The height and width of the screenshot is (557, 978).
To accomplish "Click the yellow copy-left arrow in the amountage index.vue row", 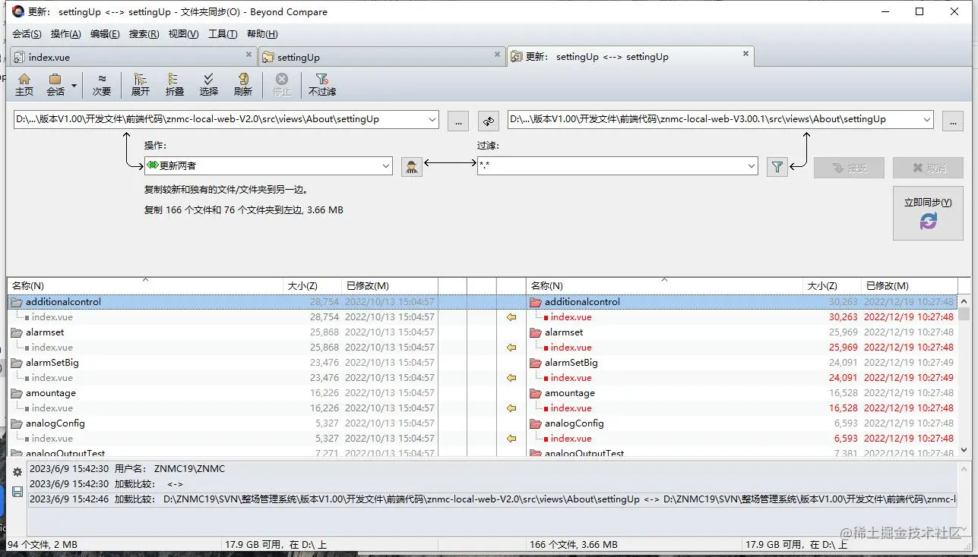I will click(x=511, y=408).
